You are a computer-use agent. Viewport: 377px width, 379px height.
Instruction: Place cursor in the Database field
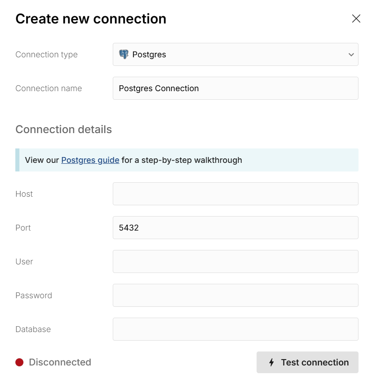(x=235, y=329)
